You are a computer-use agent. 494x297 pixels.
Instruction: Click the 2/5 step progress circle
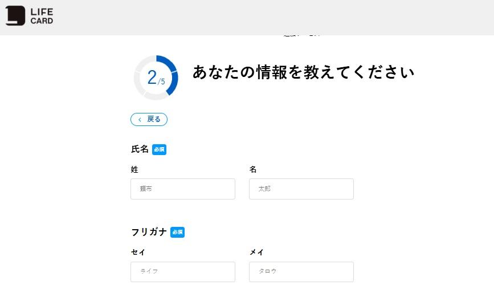156,78
